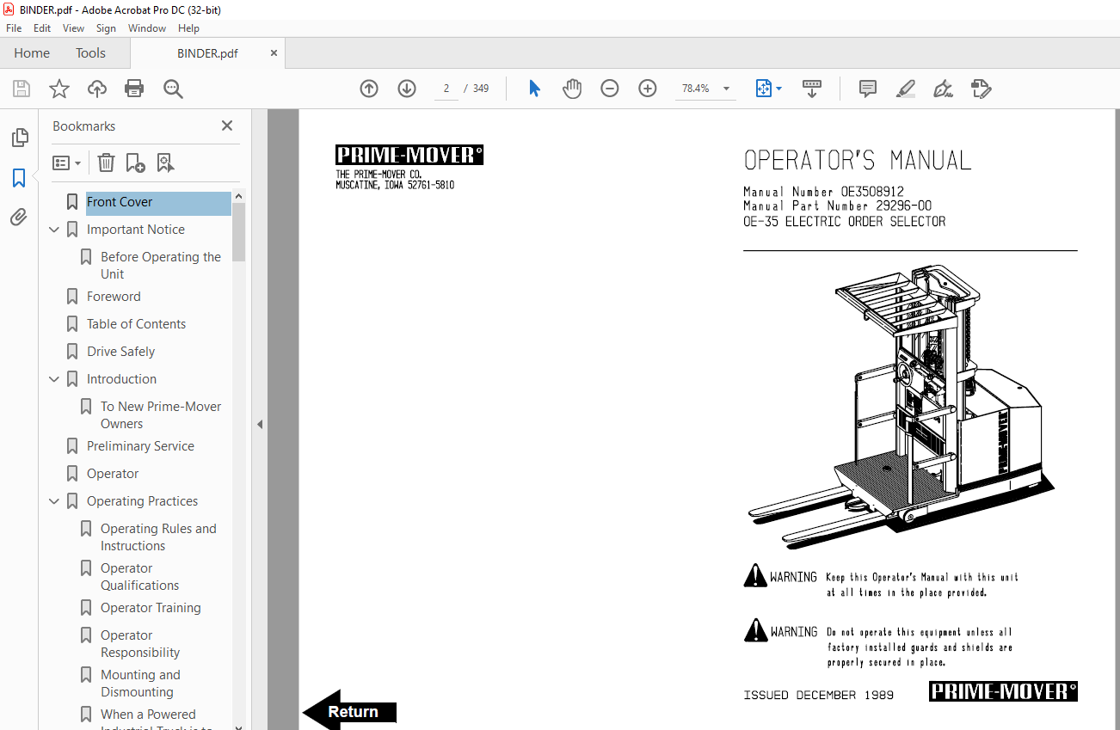This screenshot has height=730, width=1120.
Task: Open the Sign document pen icon
Action: (x=943, y=89)
